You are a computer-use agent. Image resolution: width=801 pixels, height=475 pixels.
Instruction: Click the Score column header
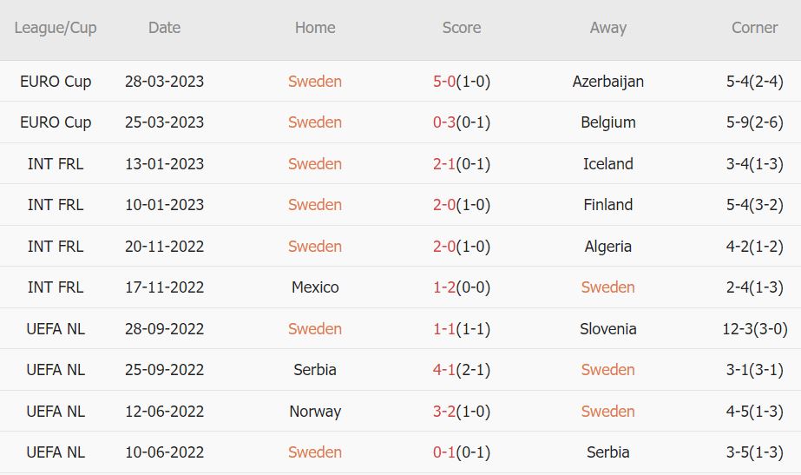coord(462,28)
